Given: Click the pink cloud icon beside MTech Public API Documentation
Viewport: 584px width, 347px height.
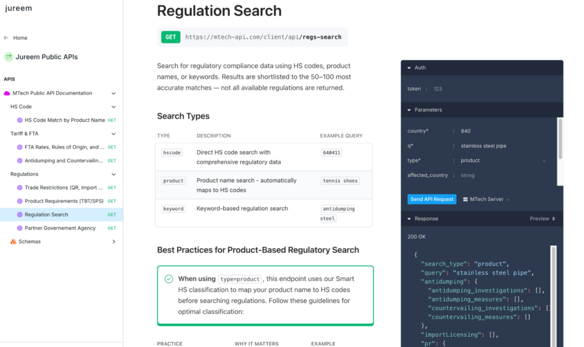Looking at the screenshot, I should click(7, 93).
